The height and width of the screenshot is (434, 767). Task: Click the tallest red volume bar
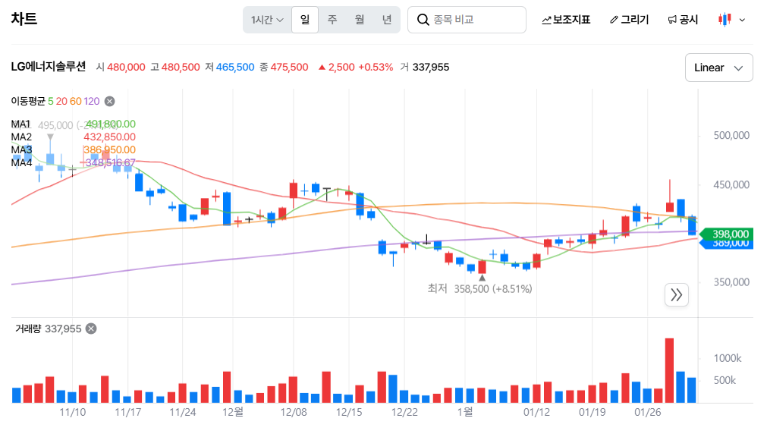click(x=669, y=370)
